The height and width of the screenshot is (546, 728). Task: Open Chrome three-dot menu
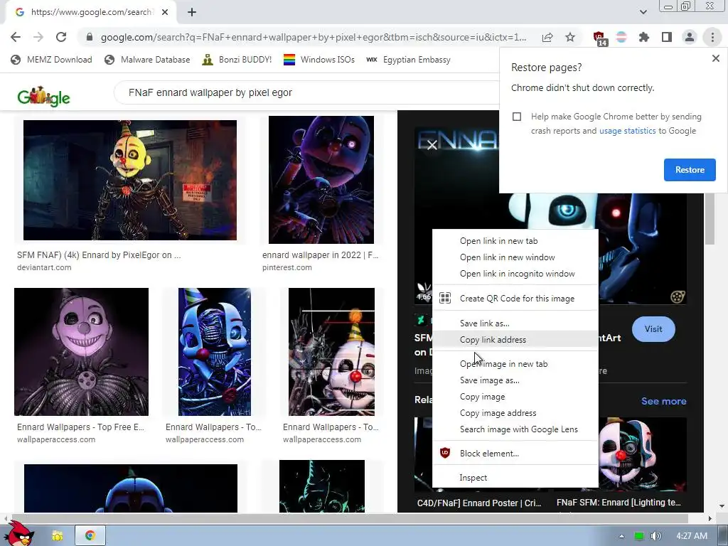coord(712,37)
